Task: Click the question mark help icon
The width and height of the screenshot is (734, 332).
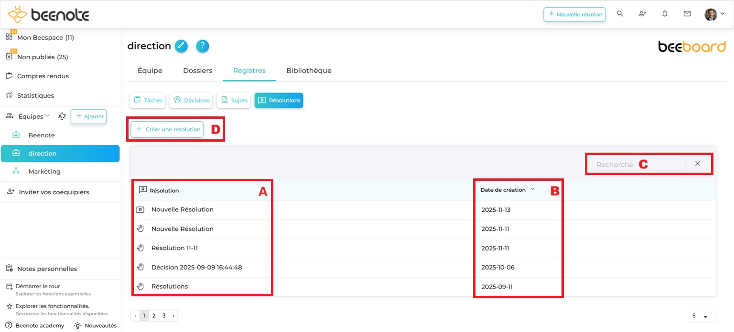Action: tap(203, 46)
